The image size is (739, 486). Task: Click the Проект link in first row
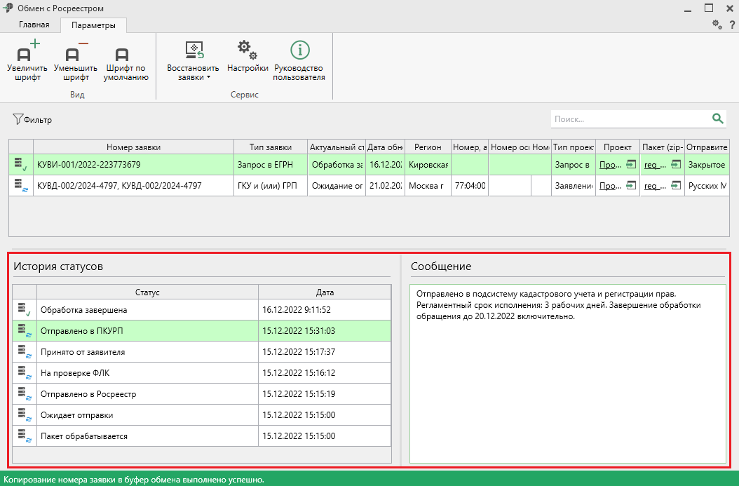pyautogui.click(x=609, y=165)
